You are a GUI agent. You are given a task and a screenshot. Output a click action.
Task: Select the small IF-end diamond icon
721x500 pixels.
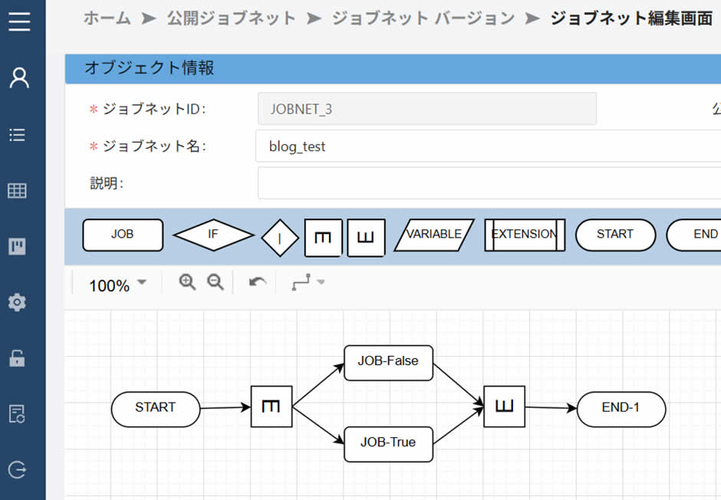tap(280, 237)
